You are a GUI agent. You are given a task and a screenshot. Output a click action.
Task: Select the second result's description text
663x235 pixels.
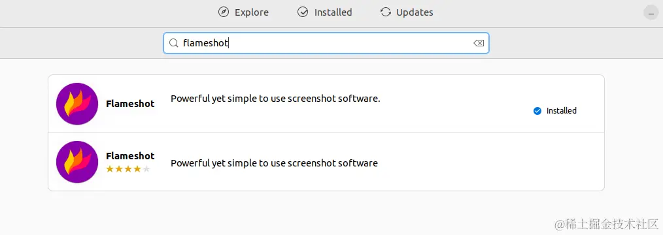coord(274,163)
